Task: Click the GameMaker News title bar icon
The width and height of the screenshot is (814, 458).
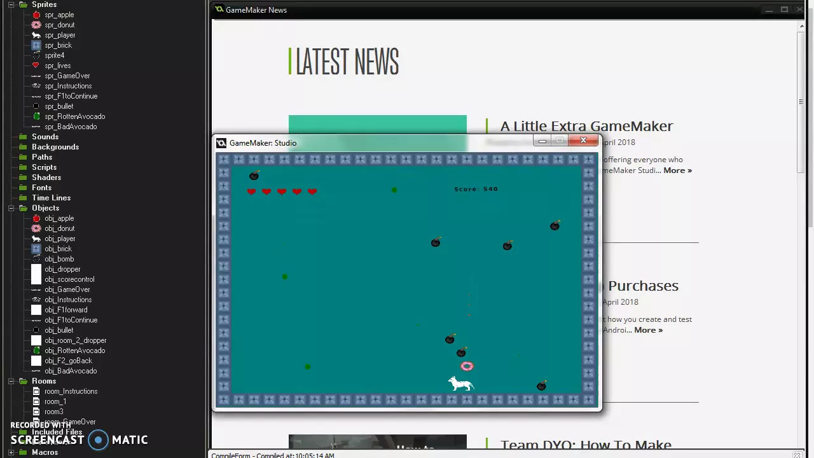Action: pos(219,10)
